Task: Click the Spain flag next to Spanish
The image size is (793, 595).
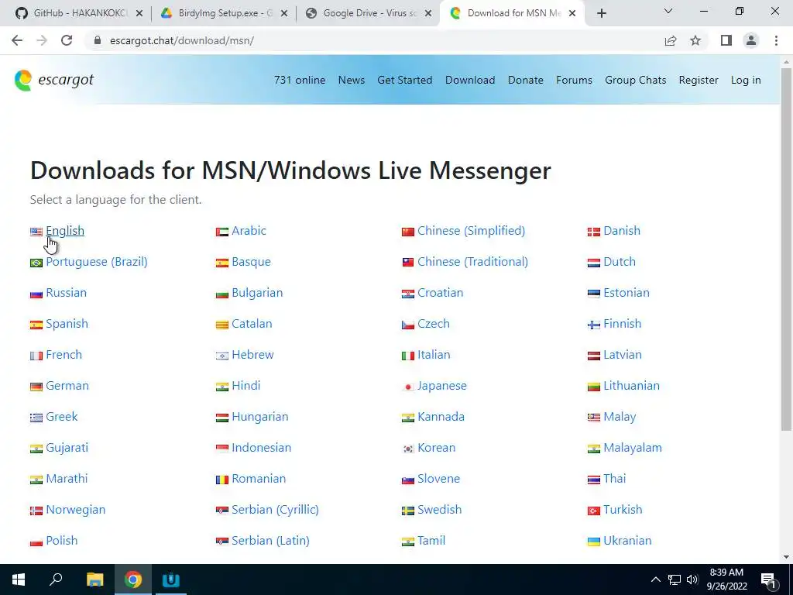Action: coord(36,325)
